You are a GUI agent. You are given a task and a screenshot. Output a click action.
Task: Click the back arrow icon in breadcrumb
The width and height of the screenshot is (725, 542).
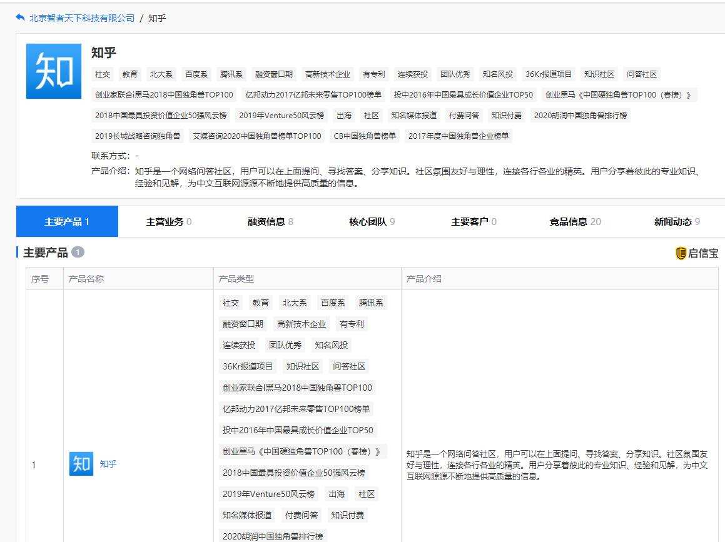pos(21,18)
